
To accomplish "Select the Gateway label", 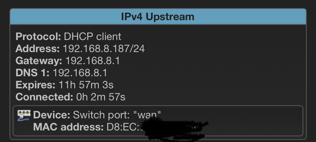I will coord(39,61).
